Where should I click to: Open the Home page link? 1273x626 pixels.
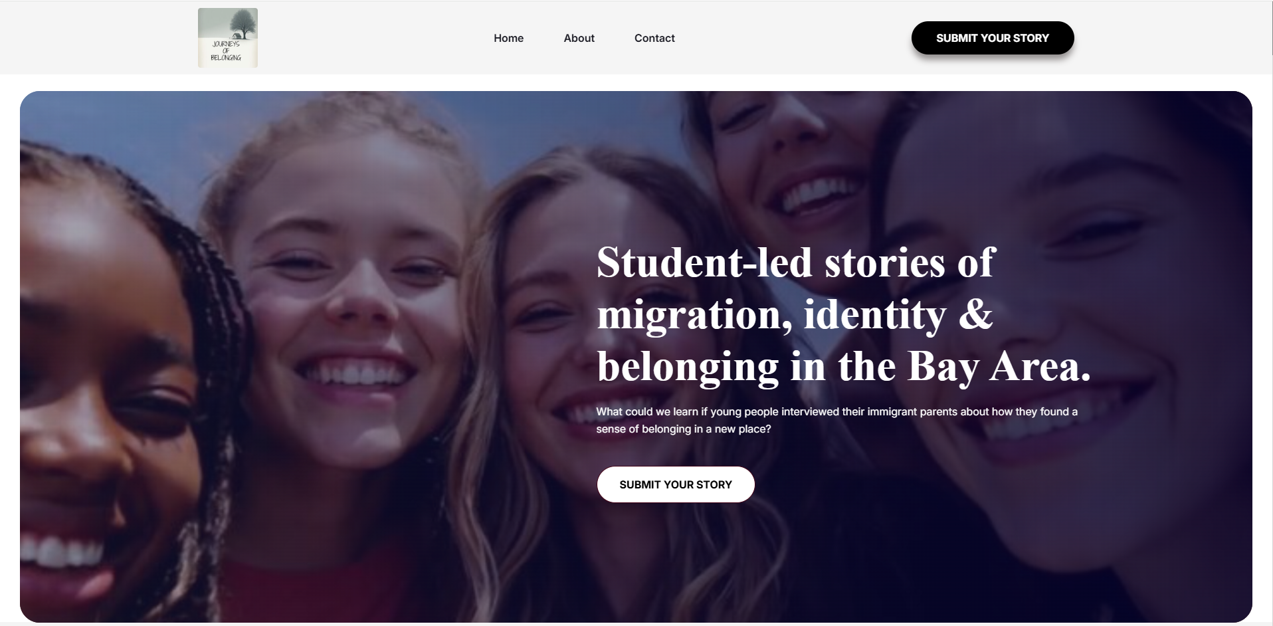coord(508,38)
